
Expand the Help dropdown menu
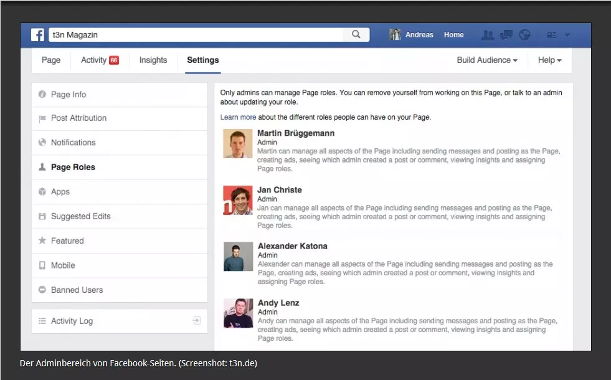click(549, 60)
